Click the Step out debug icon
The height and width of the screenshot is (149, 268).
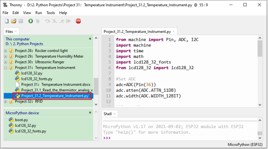point(62,21)
